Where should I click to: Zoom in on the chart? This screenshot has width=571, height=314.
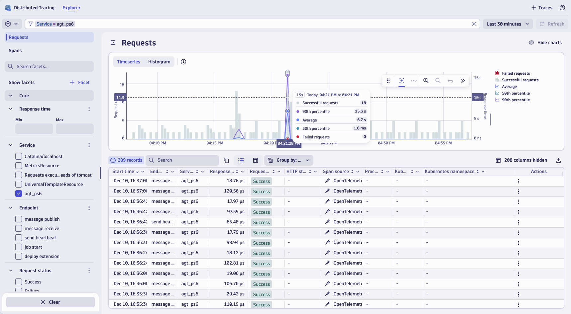(x=426, y=81)
